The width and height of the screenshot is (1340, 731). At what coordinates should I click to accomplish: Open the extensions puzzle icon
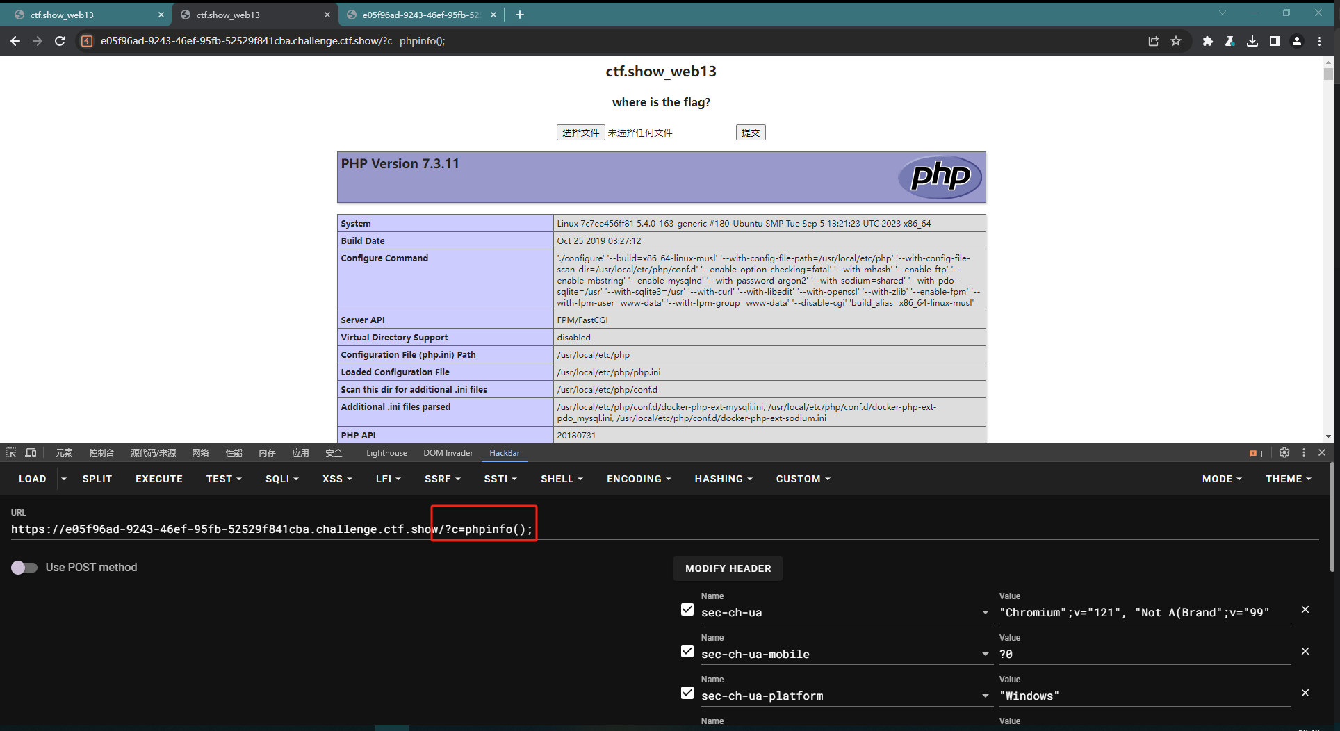(x=1208, y=41)
